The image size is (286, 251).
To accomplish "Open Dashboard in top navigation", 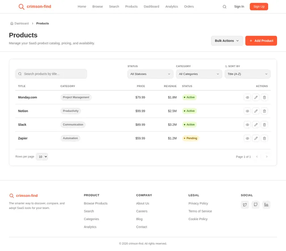I will (151, 7).
